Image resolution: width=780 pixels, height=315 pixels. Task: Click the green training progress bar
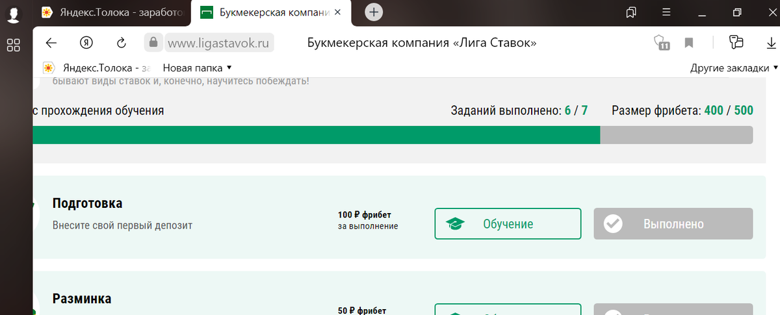pos(393,135)
